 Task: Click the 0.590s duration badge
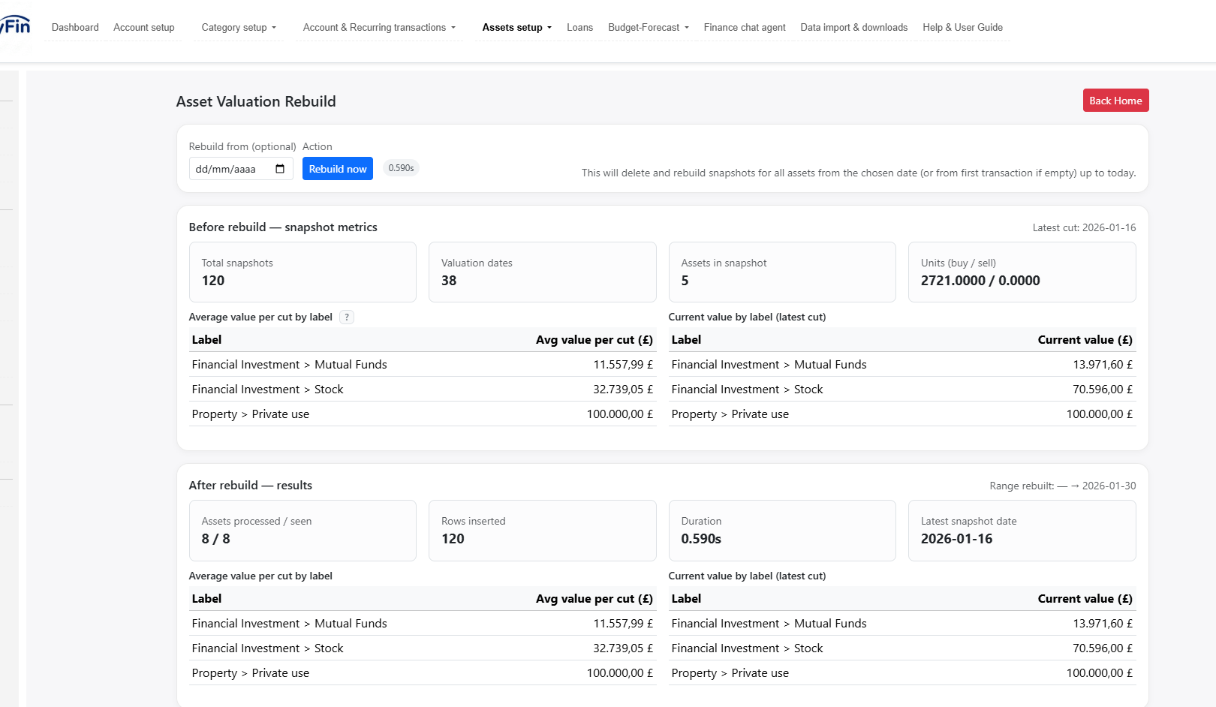401,168
